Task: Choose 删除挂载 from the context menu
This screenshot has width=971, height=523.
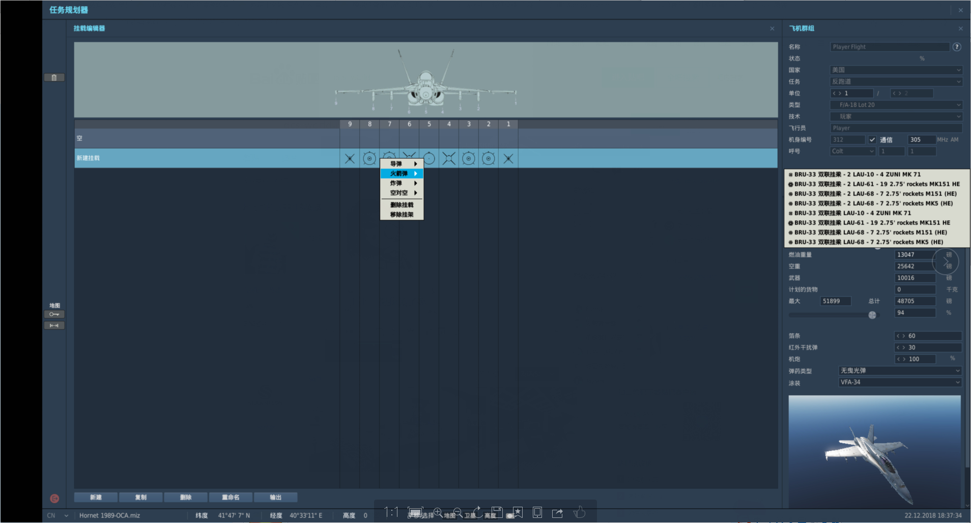Action: [402, 205]
